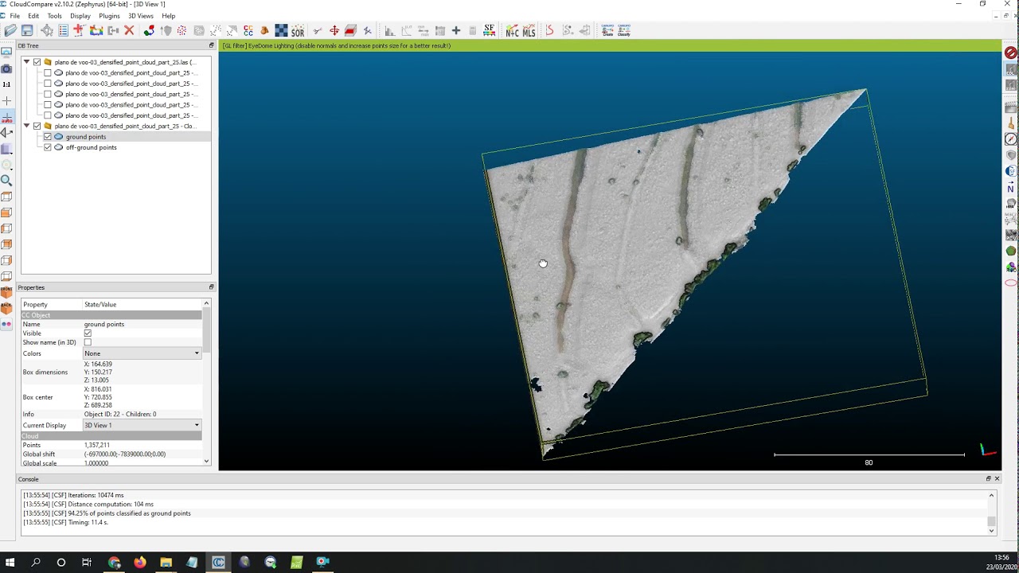
Task: Click the red ellipse icon right toolbar
Action: tap(1011, 283)
